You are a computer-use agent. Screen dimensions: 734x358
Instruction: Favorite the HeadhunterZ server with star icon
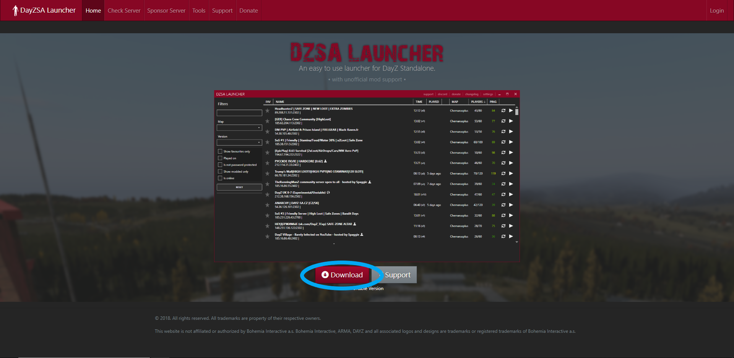point(267,111)
